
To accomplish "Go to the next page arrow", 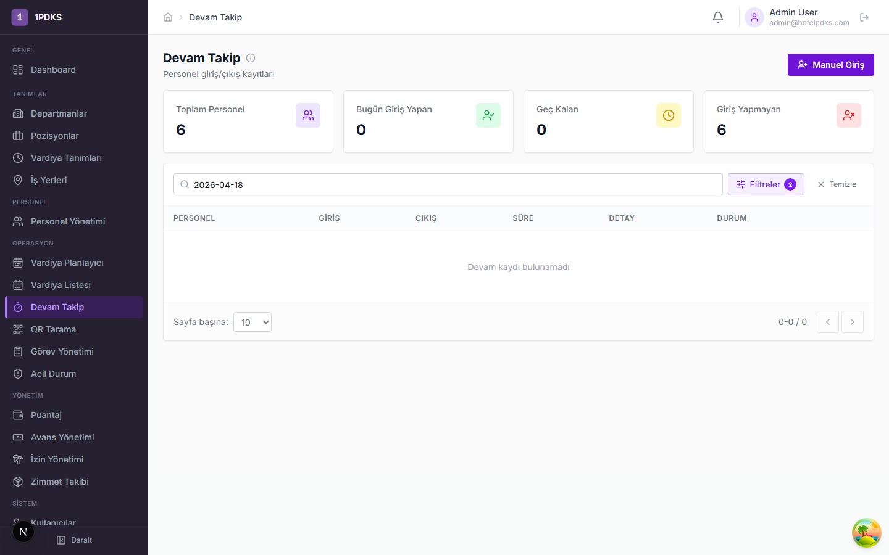I will pyautogui.click(x=852, y=322).
